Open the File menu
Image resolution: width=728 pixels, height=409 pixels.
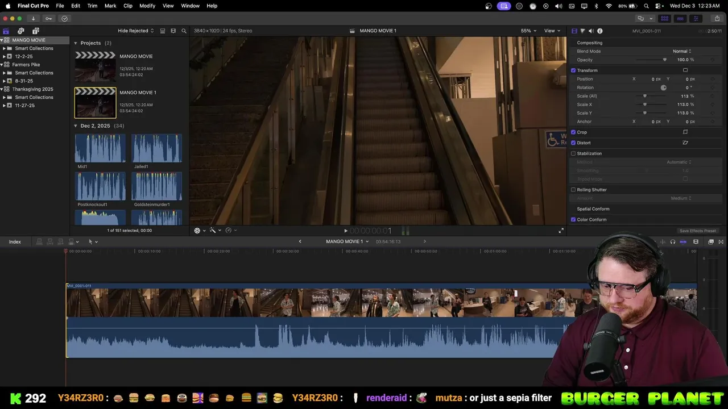(60, 6)
